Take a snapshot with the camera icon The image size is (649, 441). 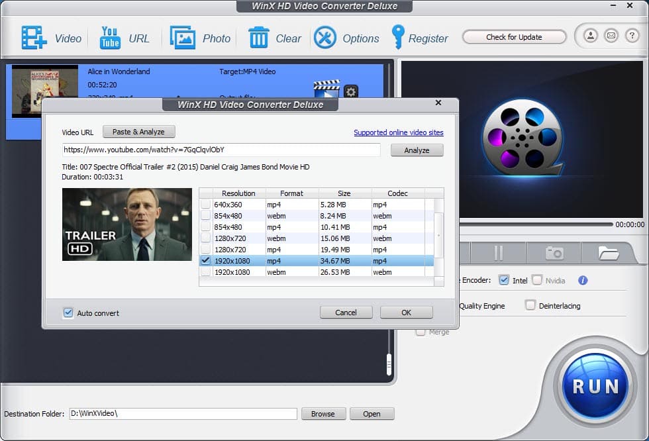554,253
